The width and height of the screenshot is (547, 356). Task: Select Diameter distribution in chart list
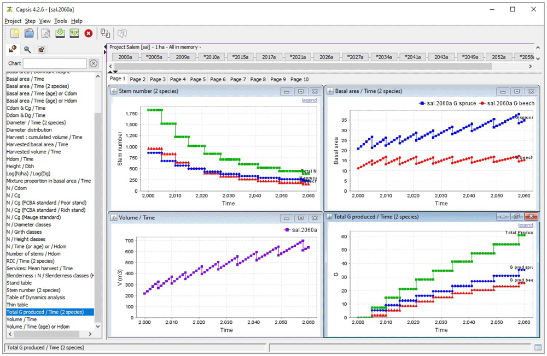pos(29,130)
